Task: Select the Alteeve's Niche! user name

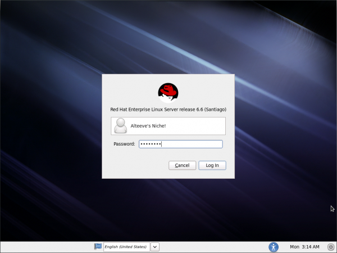Action: (148, 126)
